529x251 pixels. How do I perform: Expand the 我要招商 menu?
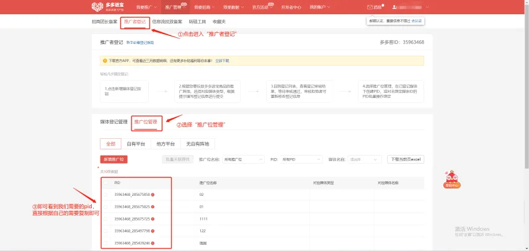204,7
